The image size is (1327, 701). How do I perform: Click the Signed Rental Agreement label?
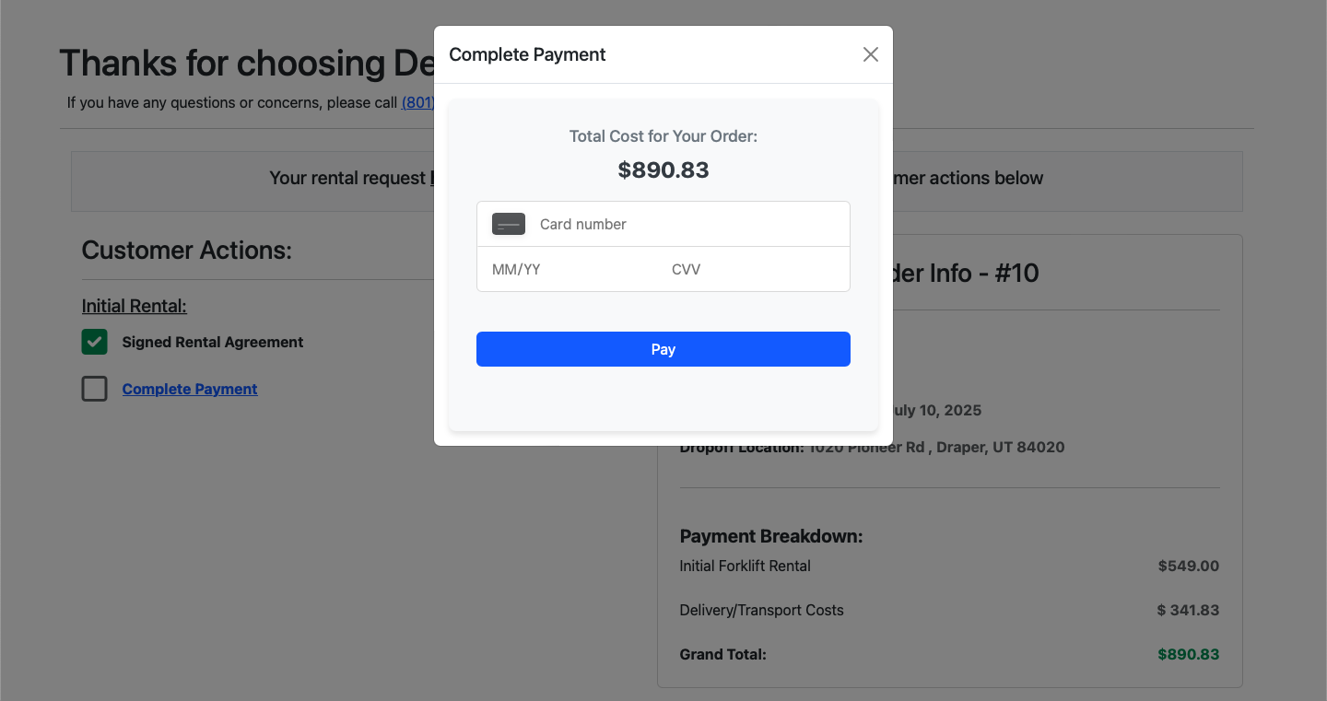tap(213, 342)
